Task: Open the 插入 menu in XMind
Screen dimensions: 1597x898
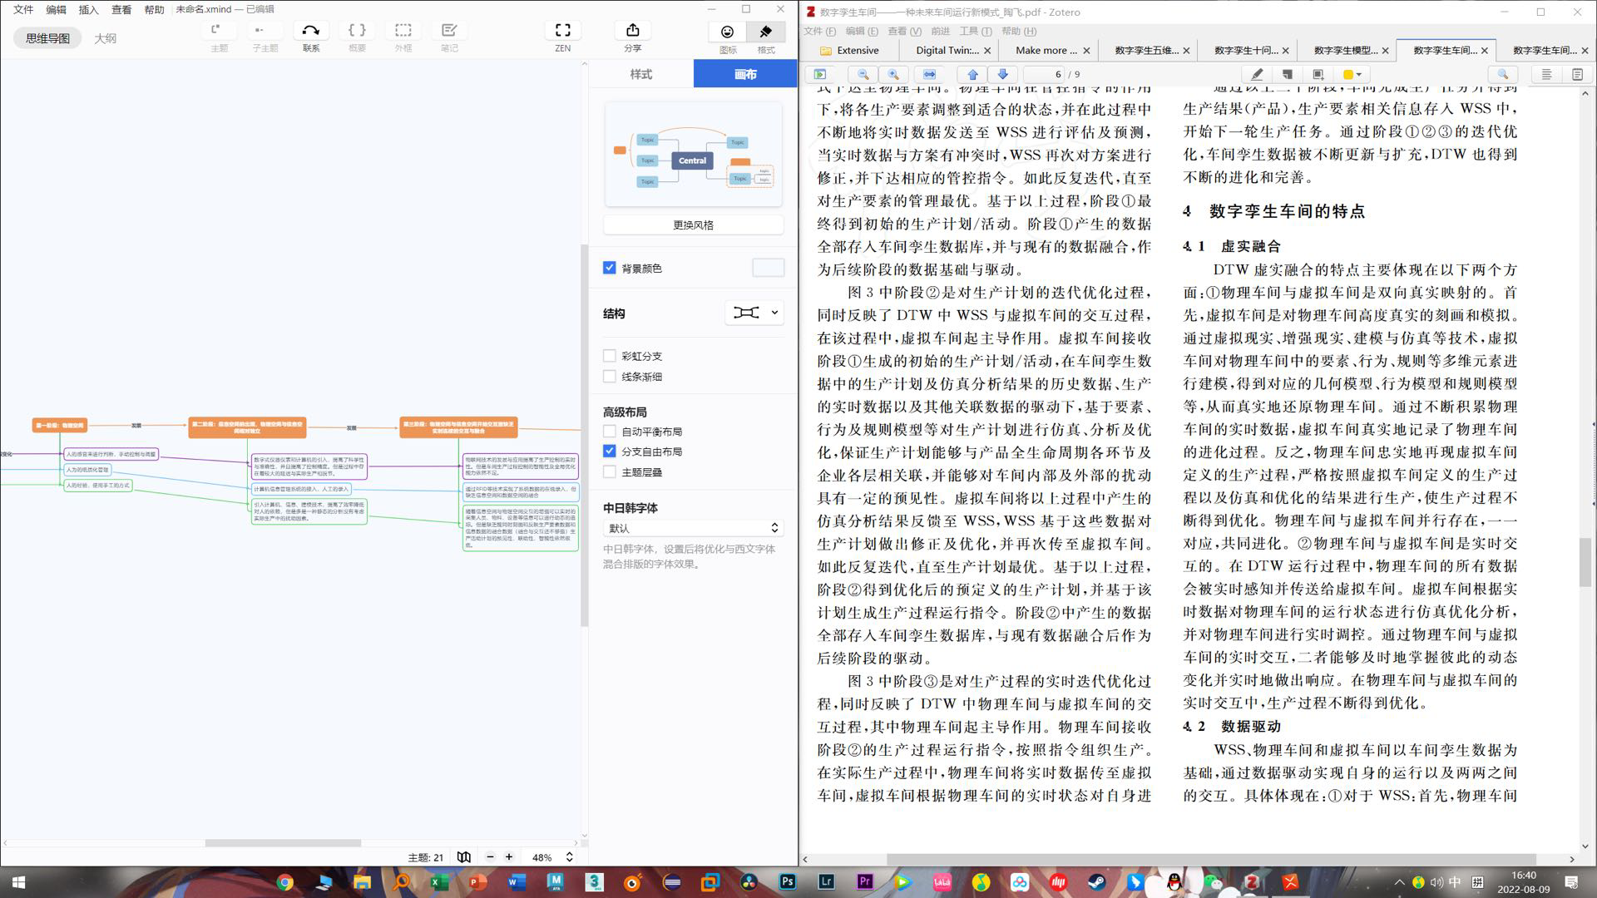Action: pyautogui.click(x=87, y=9)
